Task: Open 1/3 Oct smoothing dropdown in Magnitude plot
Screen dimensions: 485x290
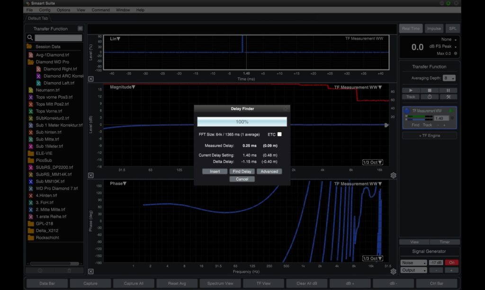Action: pyautogui.click(x=372, y=162)
